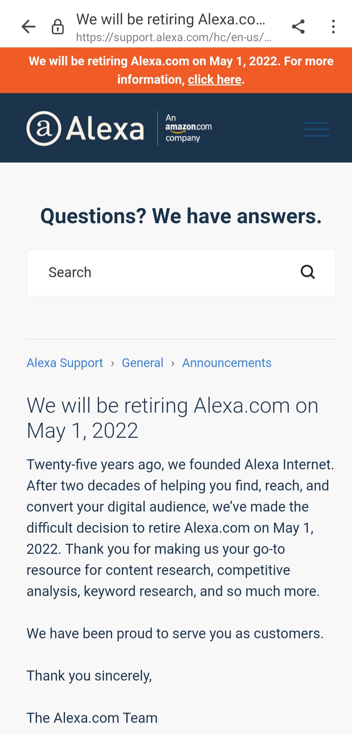Tap the Alexa logo
Viewport: 352px width, 734px height.
coord(85,128)
